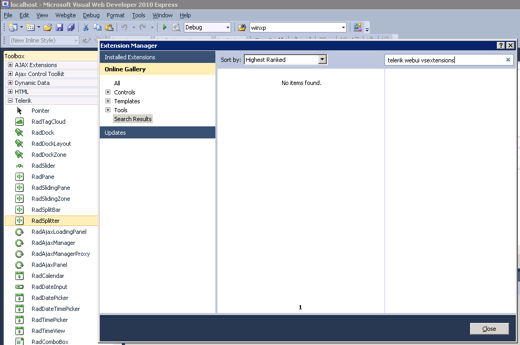Open the Help menu

click(x=185, y=15)
